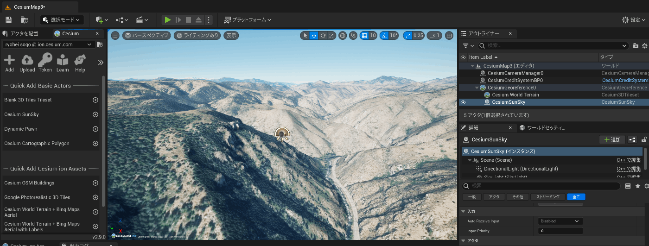
Task: Add Cesium SunSky with plus icon
Action: (95, 114)
